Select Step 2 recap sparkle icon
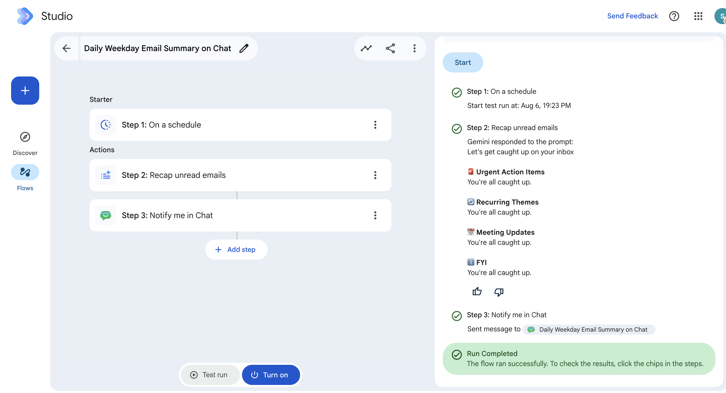Viewport: 726px width, 393px height. [x=106, y=175]
